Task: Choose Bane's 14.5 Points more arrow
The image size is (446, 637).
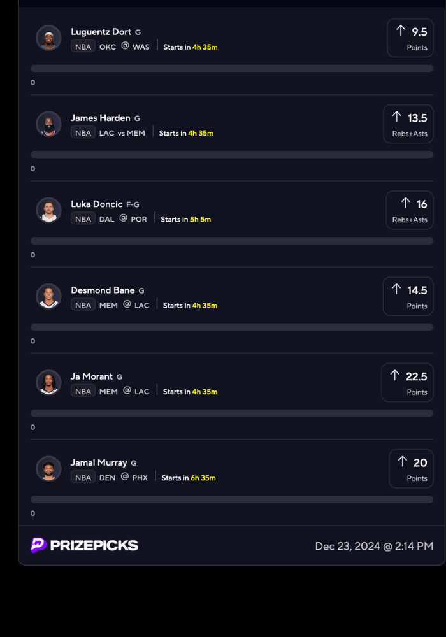Action: point(396,290)
